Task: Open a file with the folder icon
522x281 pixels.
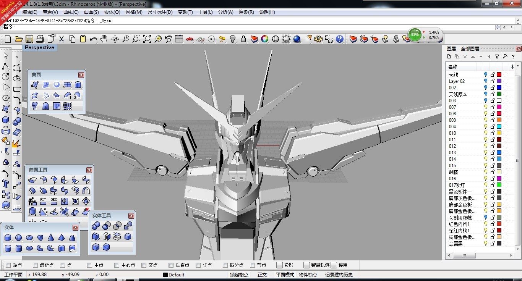Action: coord(18,39)
